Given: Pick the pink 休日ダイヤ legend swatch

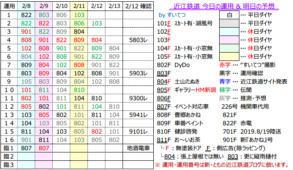Looking at the screenshot, I should point(229,40).
